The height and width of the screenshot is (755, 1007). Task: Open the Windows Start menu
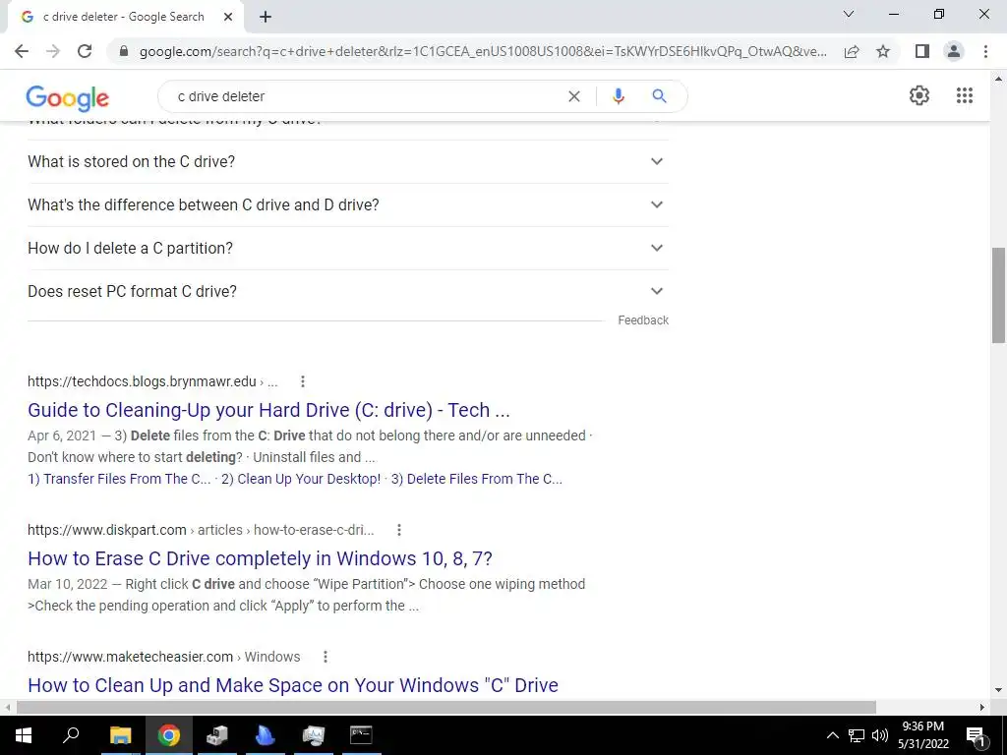tap(24, 735)
